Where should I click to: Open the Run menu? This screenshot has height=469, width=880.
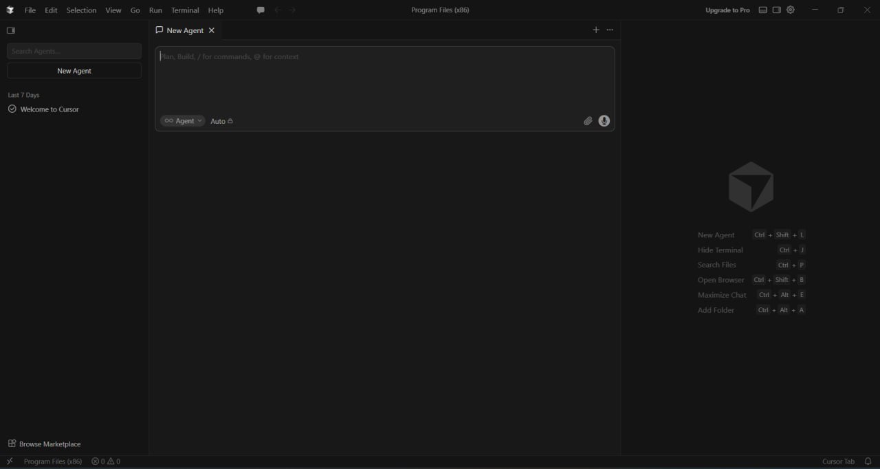coord(155,10)
